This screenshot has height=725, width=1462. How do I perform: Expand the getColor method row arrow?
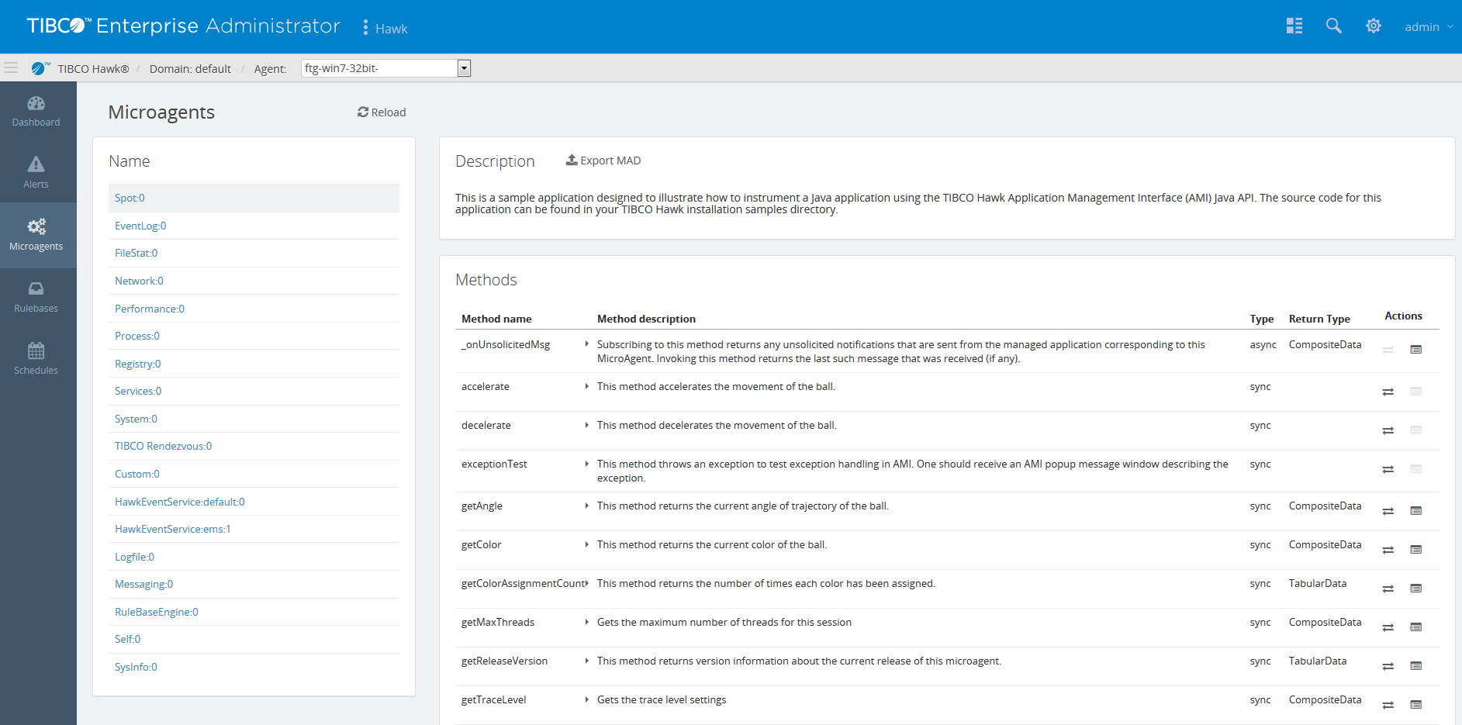tap(586, 544)
